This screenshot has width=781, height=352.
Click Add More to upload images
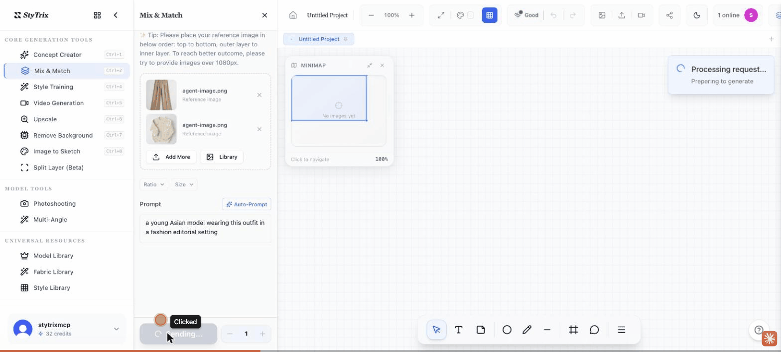171,157
